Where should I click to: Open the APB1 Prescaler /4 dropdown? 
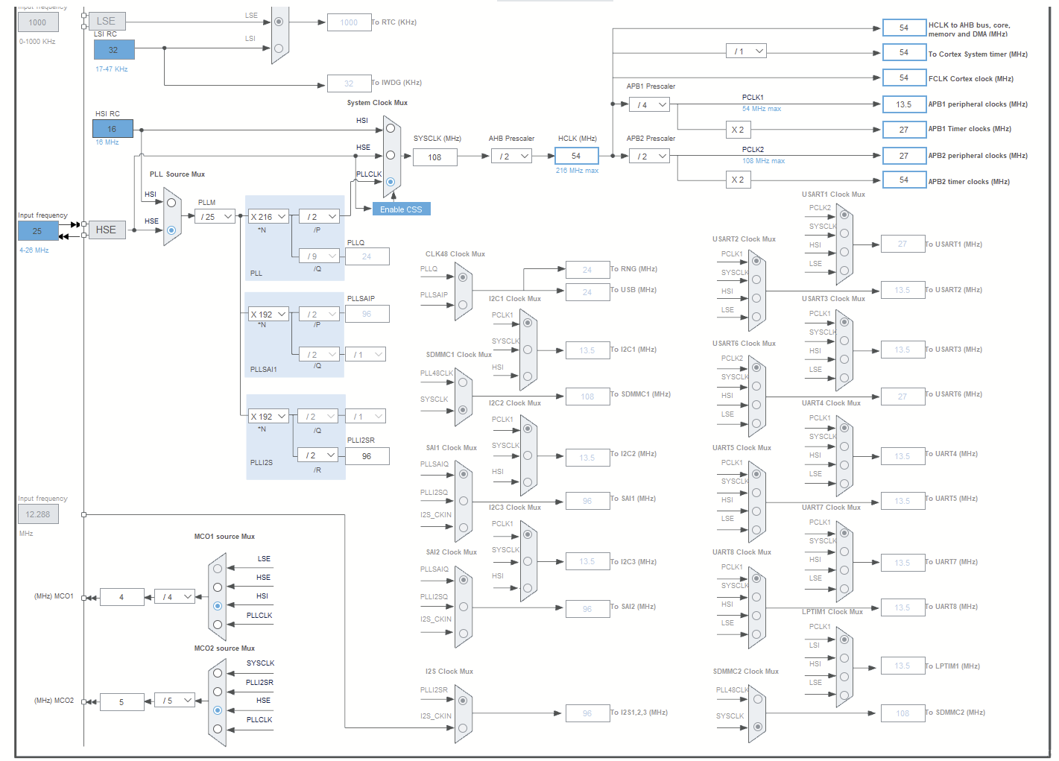point(649,104)
